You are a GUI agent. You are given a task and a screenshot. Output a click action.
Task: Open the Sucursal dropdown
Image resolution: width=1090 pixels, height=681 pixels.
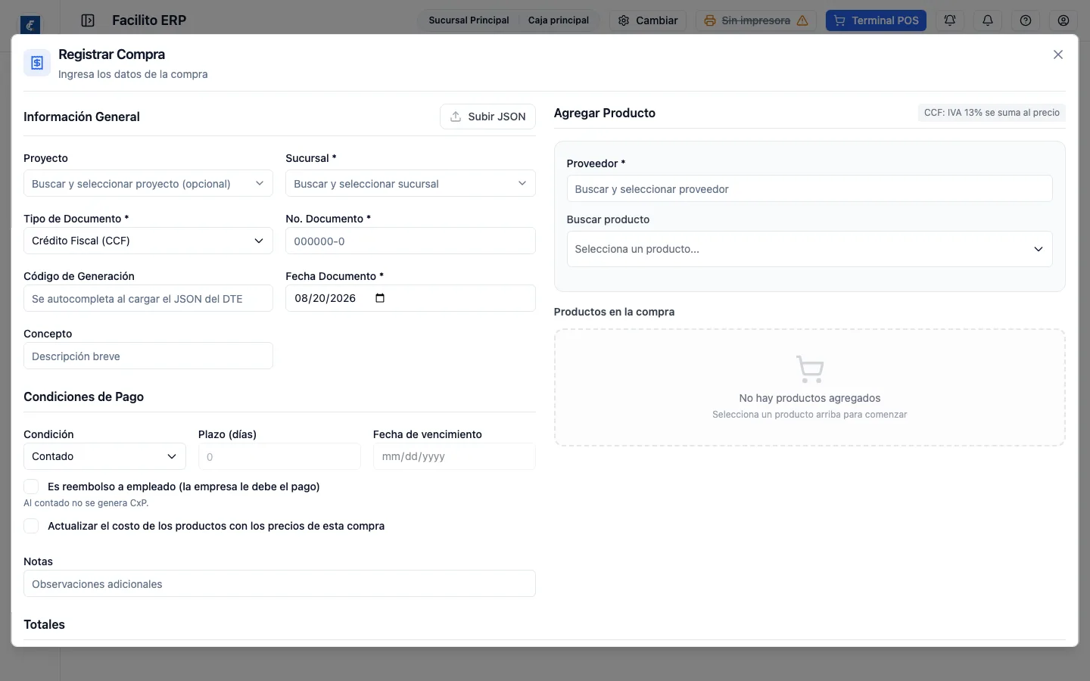(410, 184)
